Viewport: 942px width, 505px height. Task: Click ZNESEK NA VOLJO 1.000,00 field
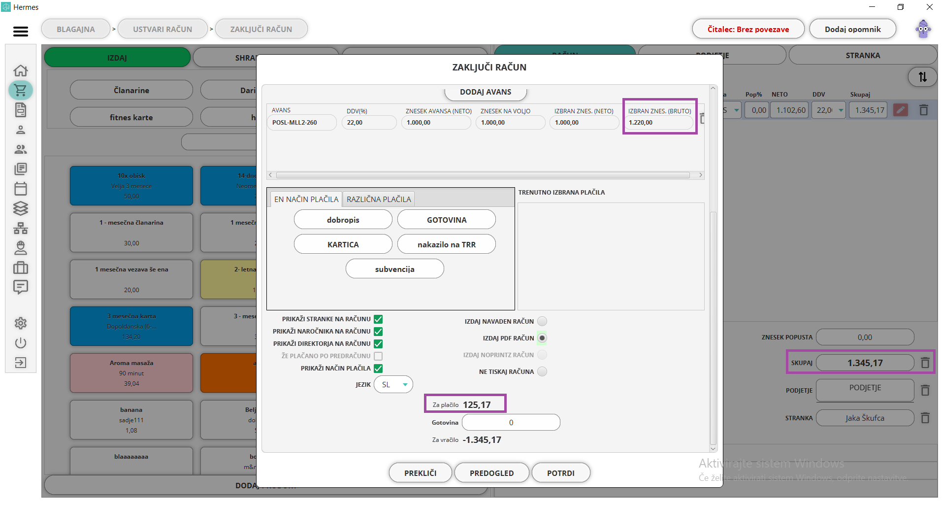click(510, 122)
